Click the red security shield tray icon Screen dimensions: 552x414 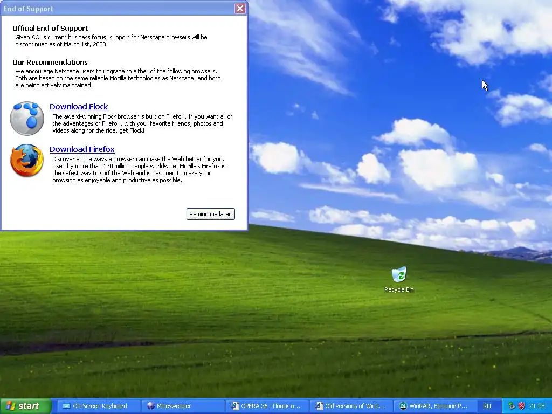point(521,406)
